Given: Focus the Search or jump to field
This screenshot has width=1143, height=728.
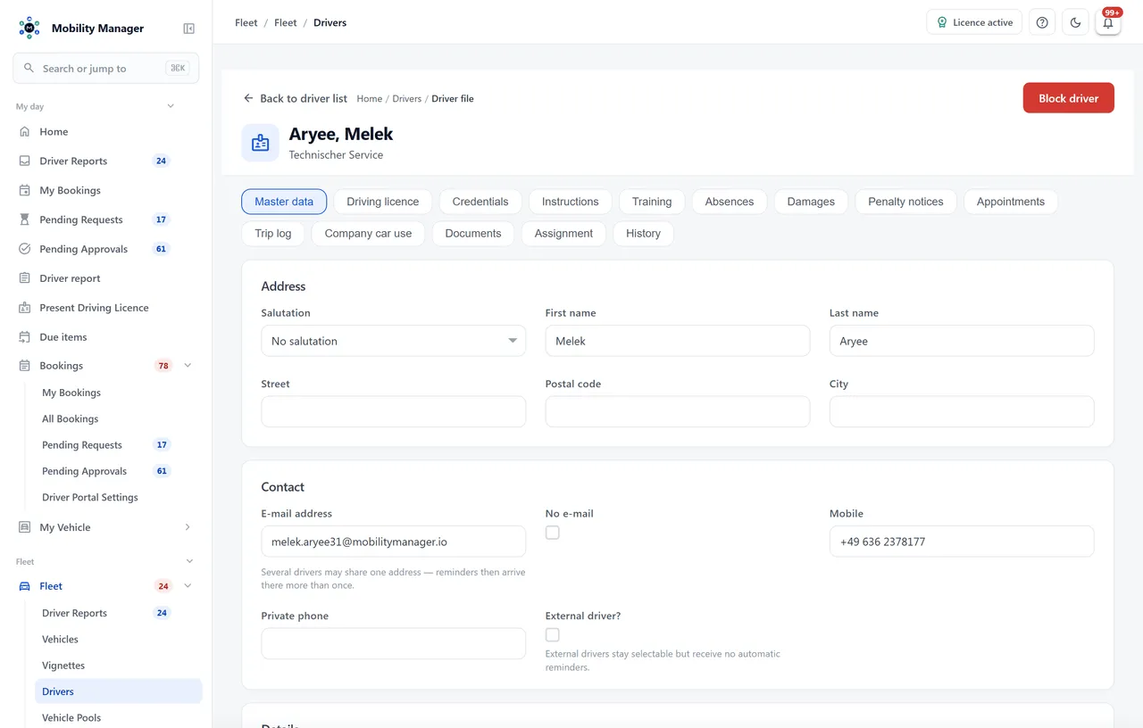Looking at the screenshot, I should tap(105, 68).
